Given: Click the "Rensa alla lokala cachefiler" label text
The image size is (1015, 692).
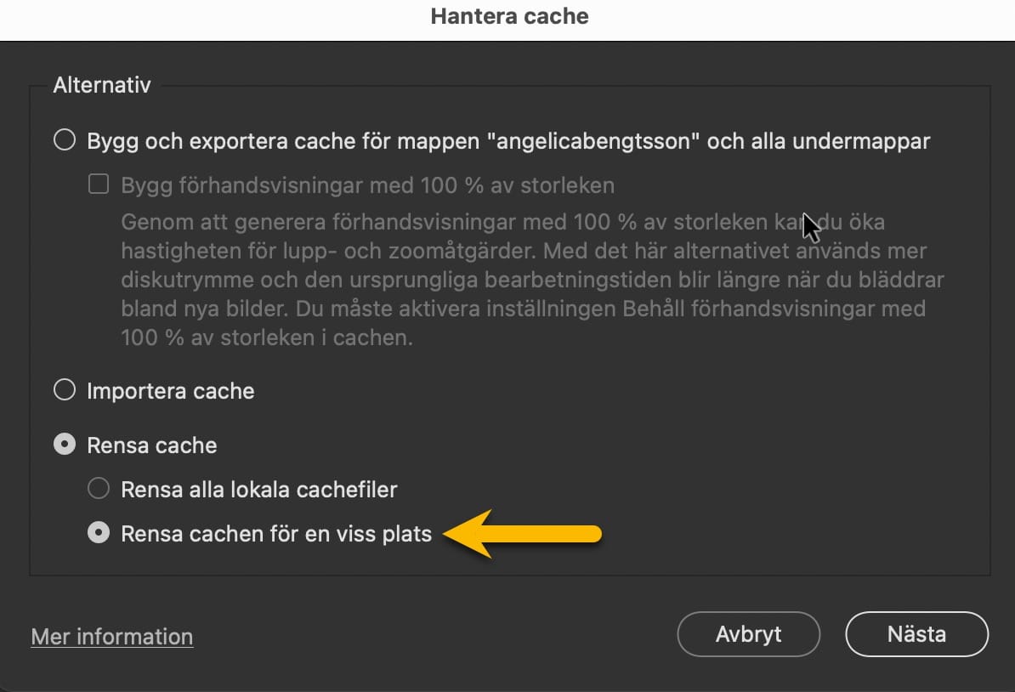Looking at the screenshot, I should click(259, 490).
